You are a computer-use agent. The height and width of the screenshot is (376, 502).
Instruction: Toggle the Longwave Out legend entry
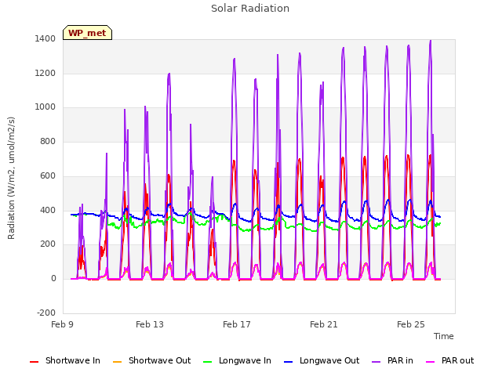click(322, 360)
